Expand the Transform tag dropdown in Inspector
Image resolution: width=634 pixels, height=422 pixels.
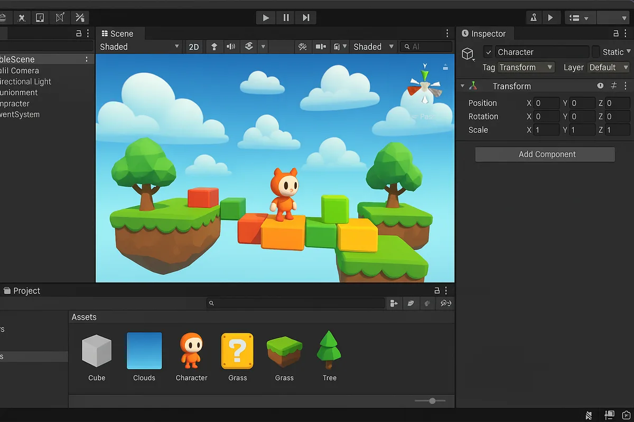pos(526,68)
